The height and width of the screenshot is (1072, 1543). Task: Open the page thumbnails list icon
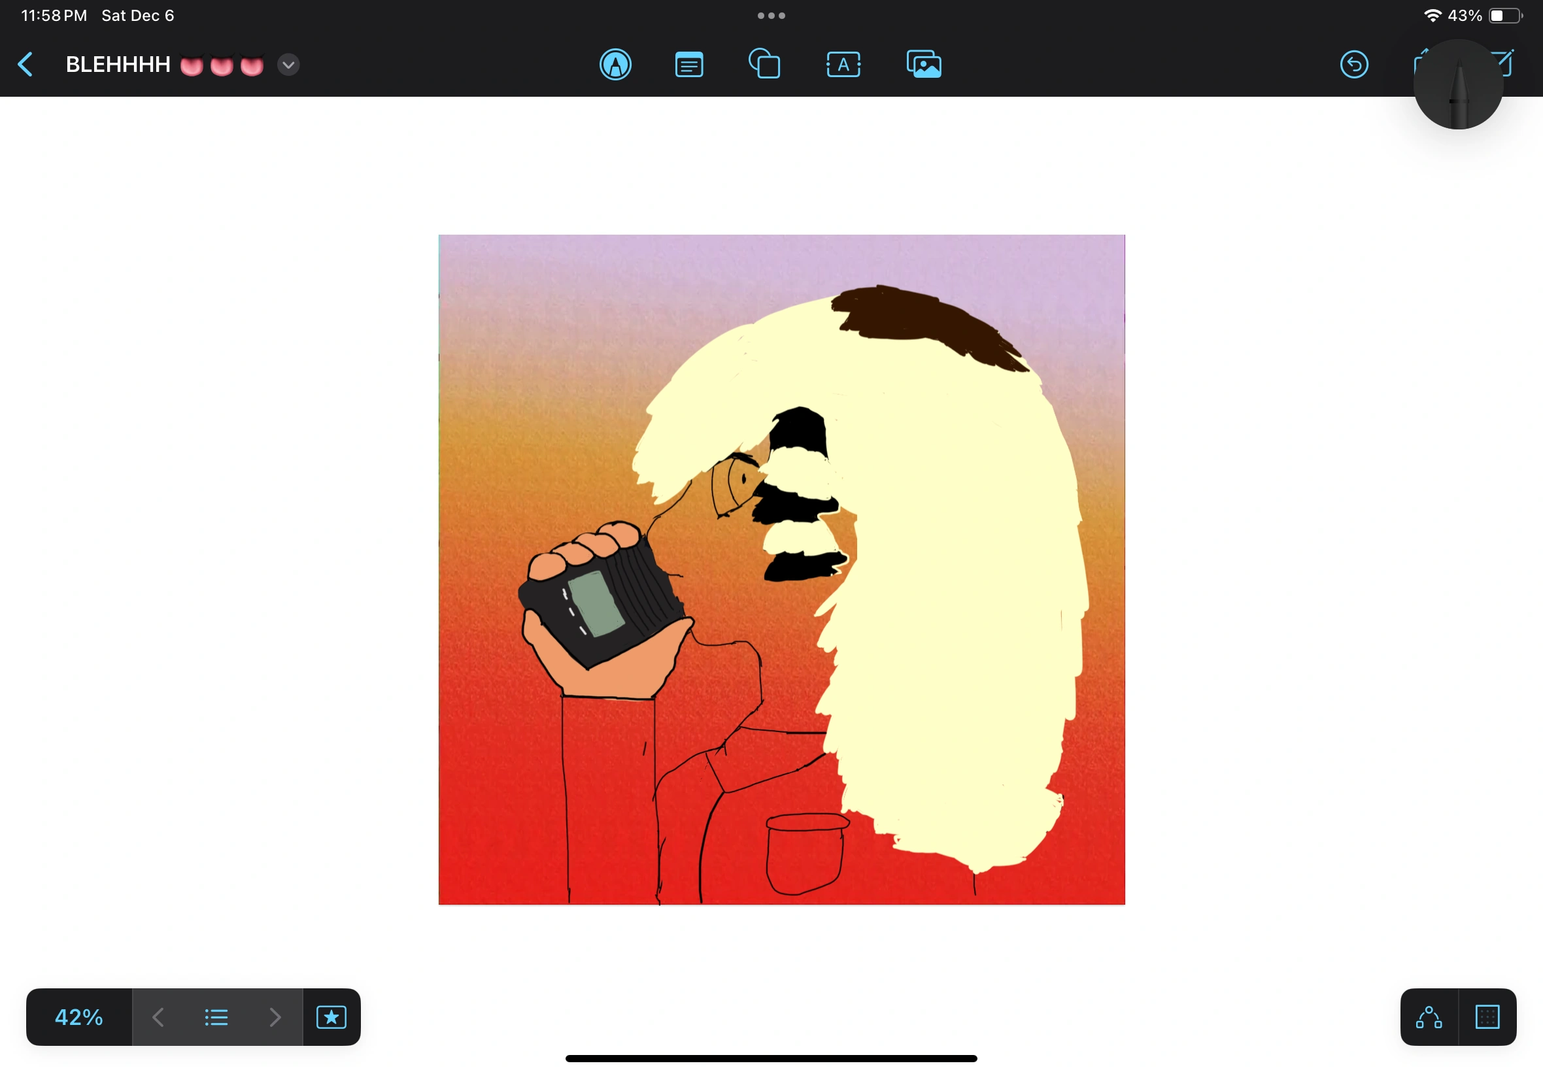(x=216, y=1017)
